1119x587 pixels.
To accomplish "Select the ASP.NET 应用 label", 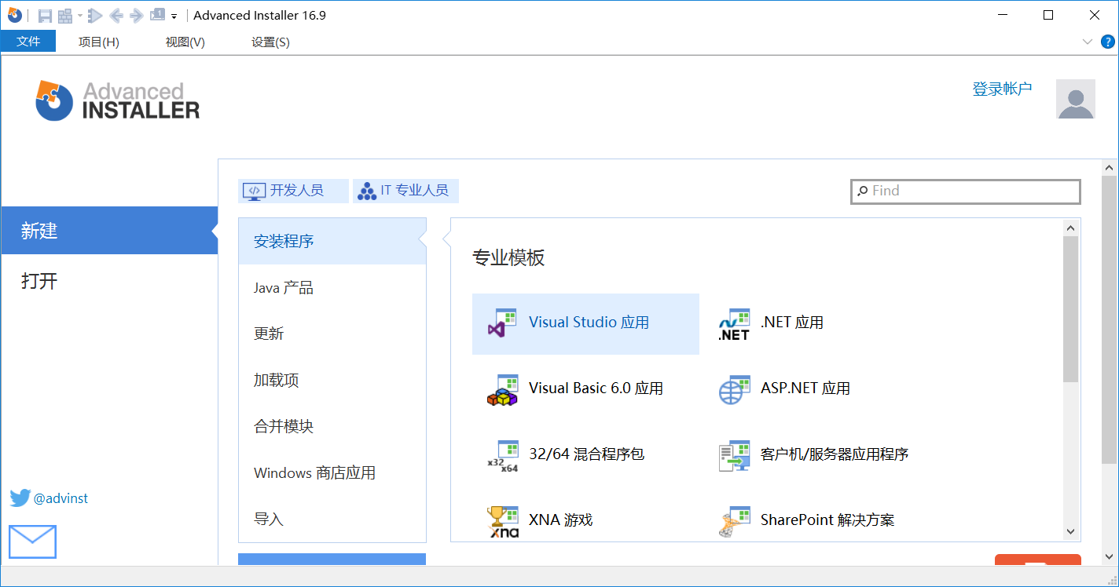I will [805, 388].
